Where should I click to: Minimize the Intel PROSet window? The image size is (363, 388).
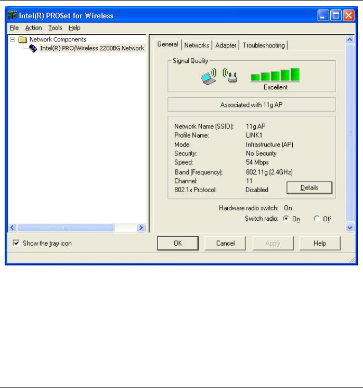click(x=323, y=16)
